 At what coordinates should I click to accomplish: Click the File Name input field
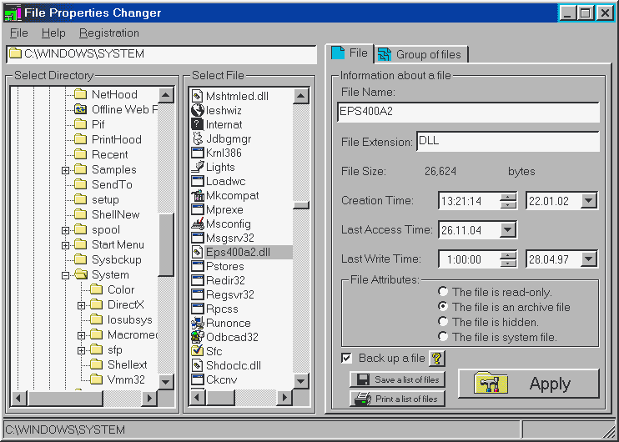468,112
